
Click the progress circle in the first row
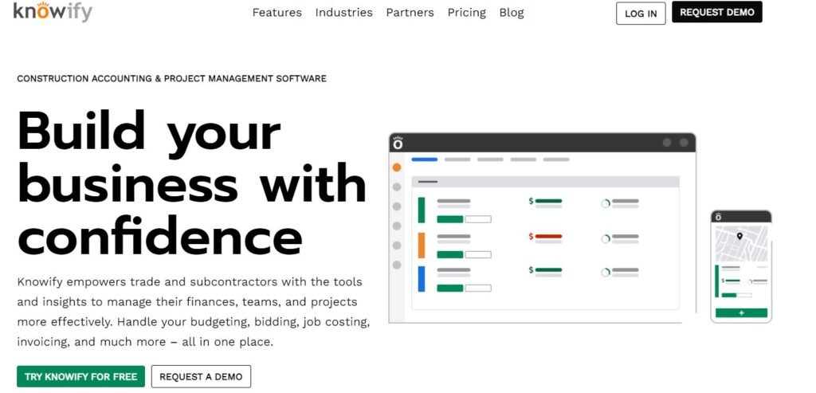click(606, 203)
